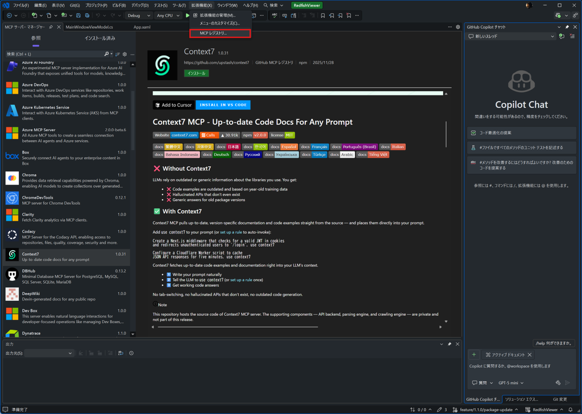The width and height of the screenshot is (582, 414).
Task: Open the RedfishViewer repository selector in status bar
Action: (x=544, y=409)
